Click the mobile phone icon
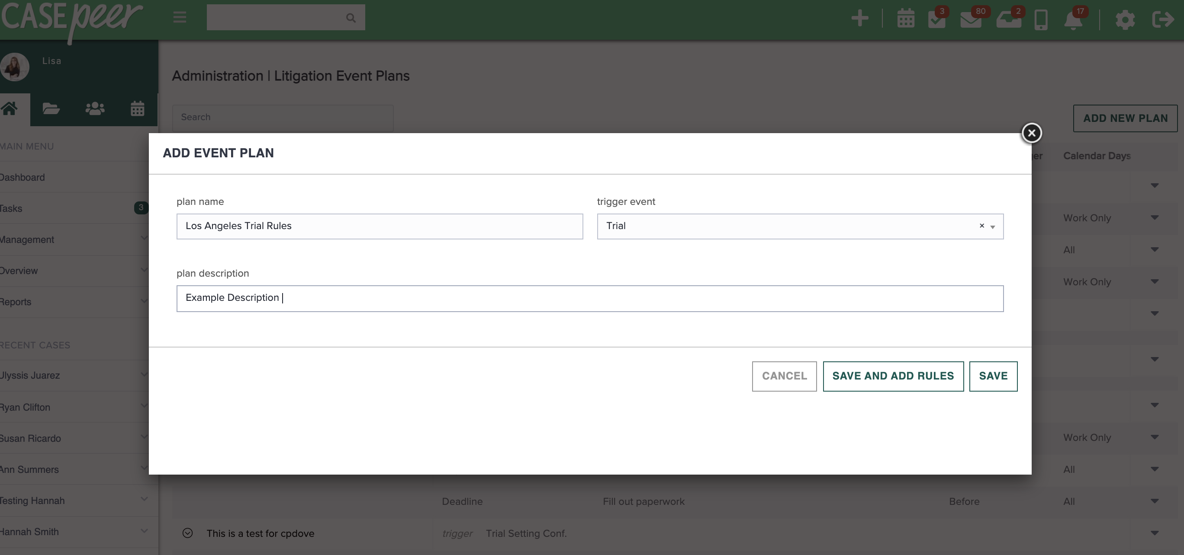Image resolution: width=1184 pixels, height=555 pixels. pos(1041,19)
